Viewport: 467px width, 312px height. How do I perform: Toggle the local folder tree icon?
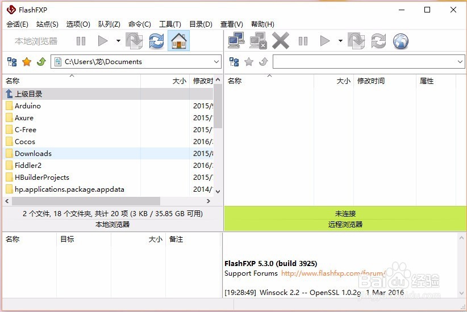pyautogui.click(x=12, y=62)
